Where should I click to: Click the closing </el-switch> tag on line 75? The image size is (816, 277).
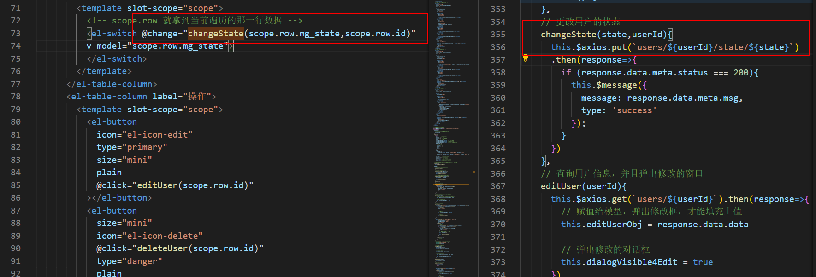click(x=117, y=59)
